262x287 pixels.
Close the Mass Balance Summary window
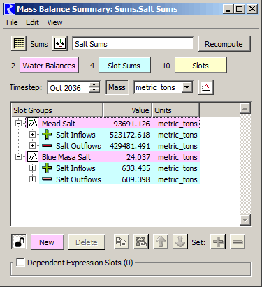coord(252,9)
